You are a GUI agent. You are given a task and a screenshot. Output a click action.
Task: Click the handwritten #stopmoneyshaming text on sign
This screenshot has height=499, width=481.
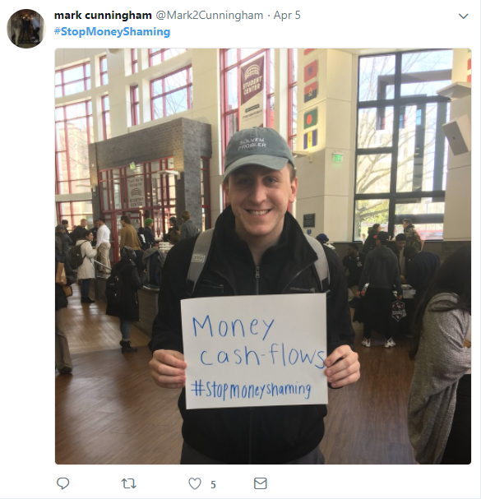pyautogui.click(x=251, y=390)
